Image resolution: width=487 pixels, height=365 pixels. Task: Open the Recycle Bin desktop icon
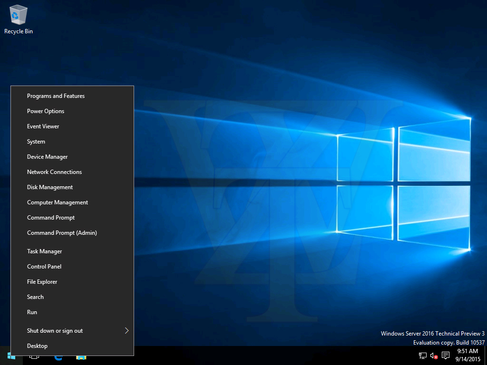pyautogui.click(x=18, y=19)
